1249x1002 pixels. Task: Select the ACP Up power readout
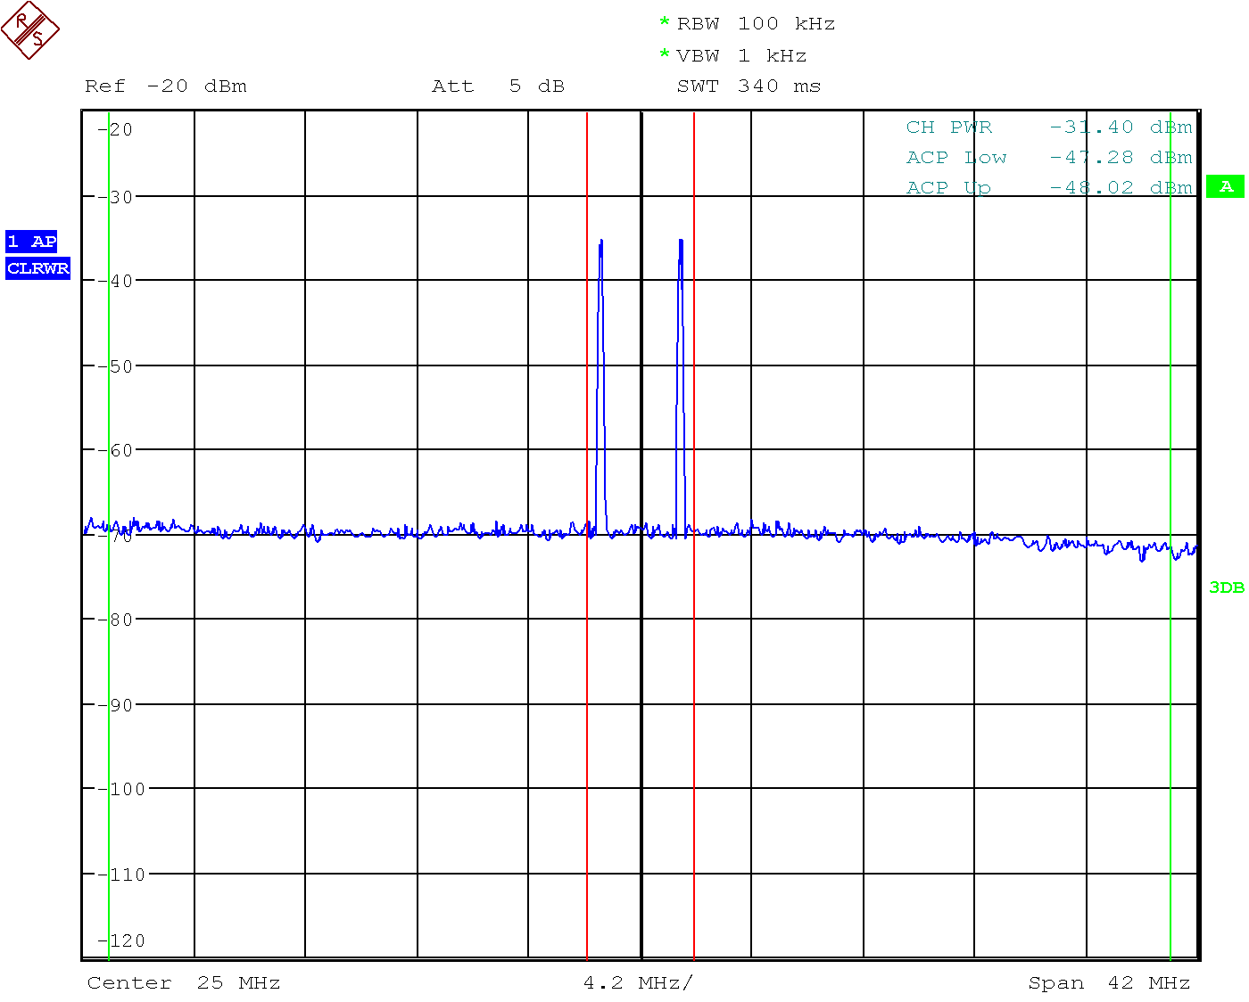point(1049,188)
